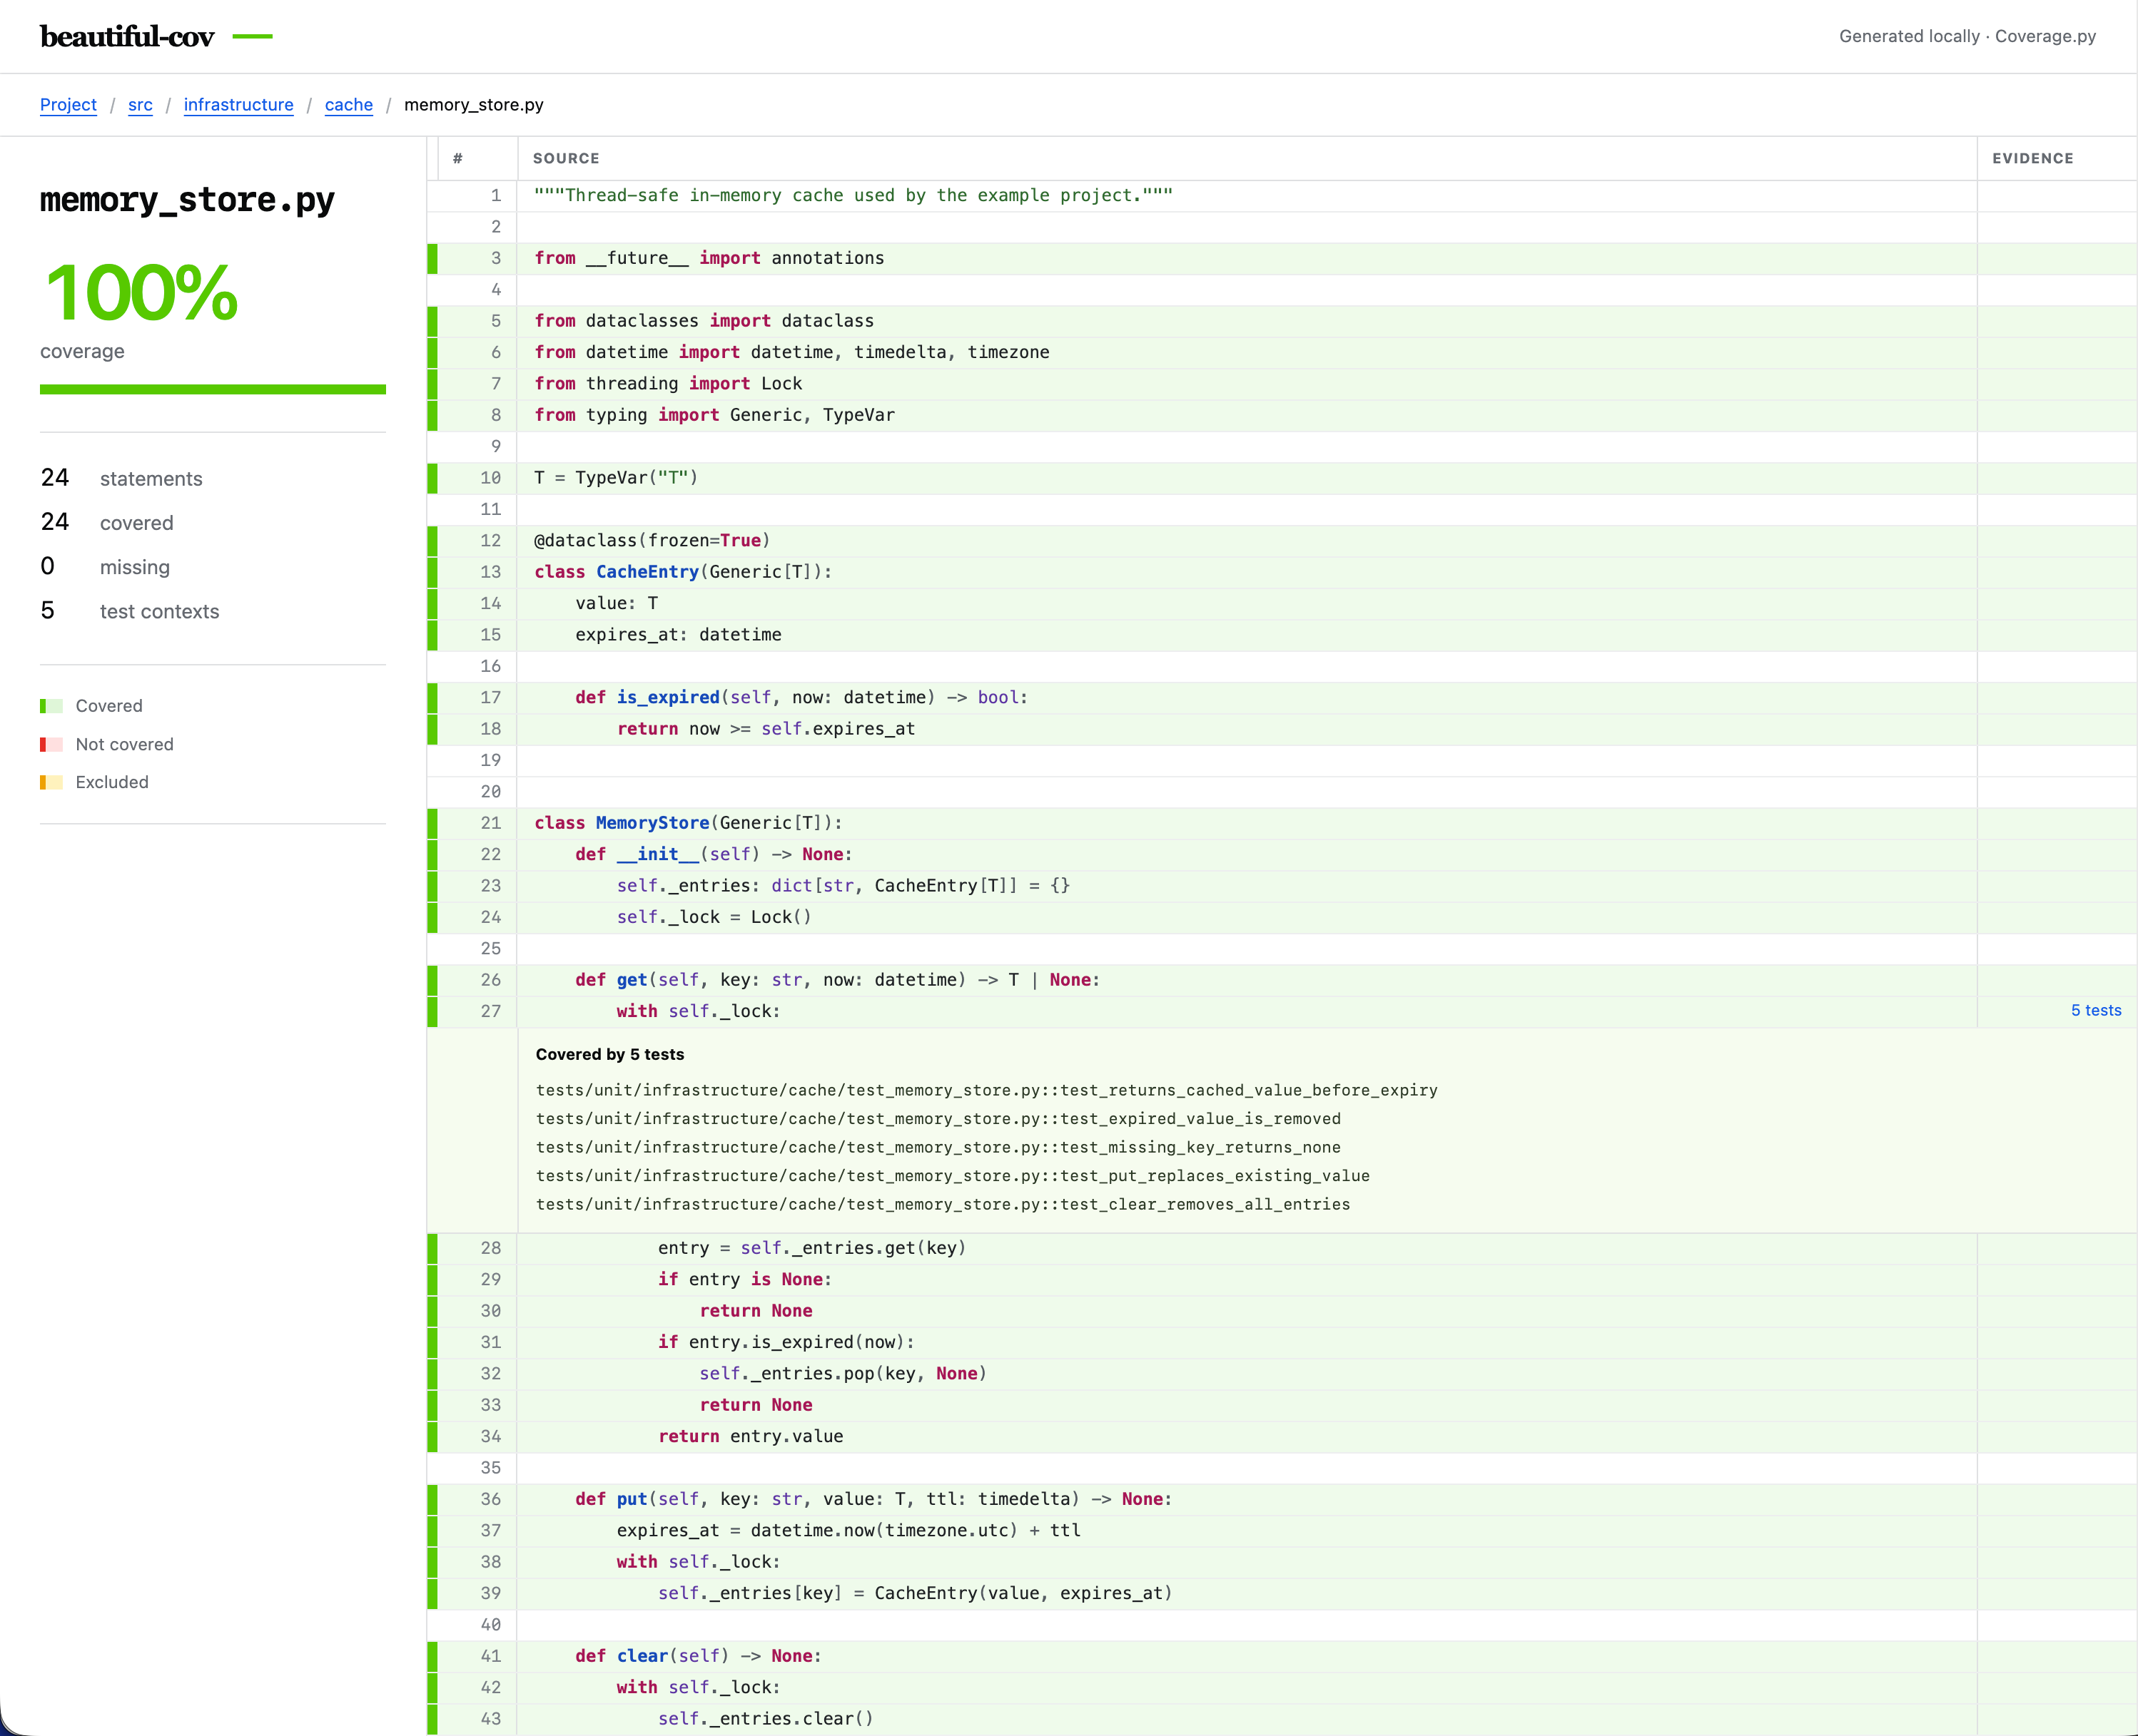Click test_put_replaces_existing_value test entry
The width and height of the screenshot is (2138, 1736).
click(x=953, y=1176)
